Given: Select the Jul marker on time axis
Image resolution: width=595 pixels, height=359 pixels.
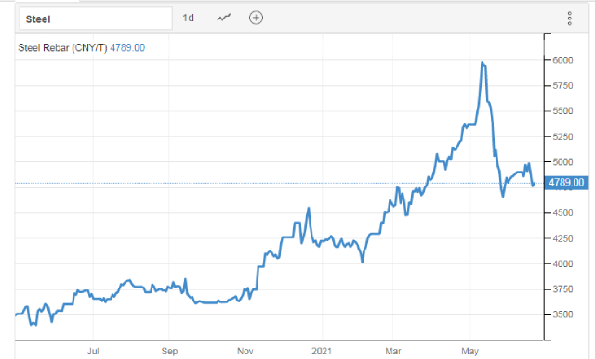Looking at the screenshot, I should tap(93, 351).
